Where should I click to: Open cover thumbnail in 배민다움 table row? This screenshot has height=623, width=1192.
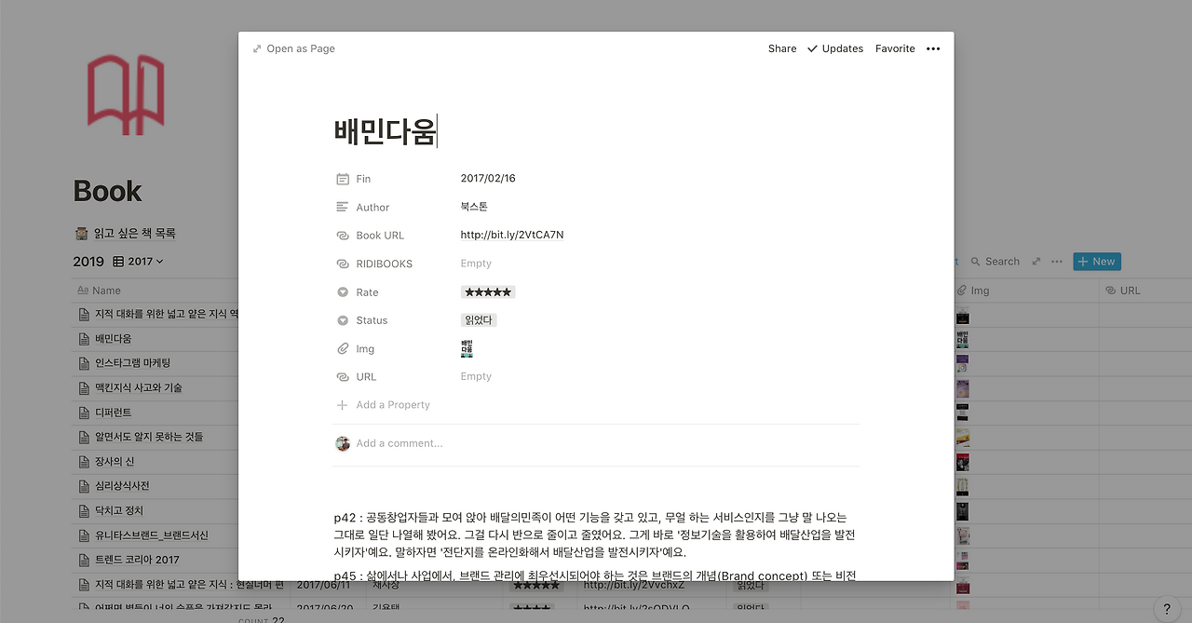point(963,339)
